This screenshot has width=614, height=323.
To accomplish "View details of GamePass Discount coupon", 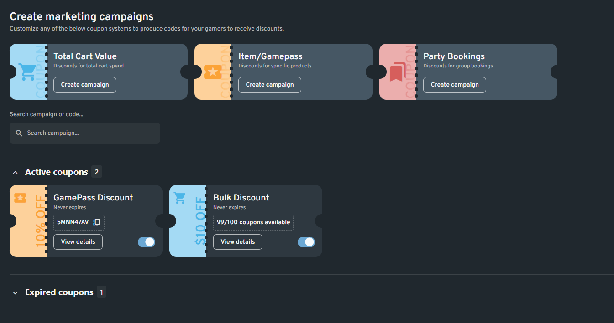I will click(78, 242).
